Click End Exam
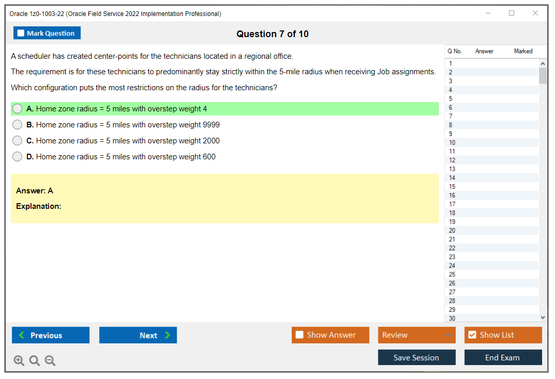The image size is (555, 379). pyautogui.click(x=503, y=357)
